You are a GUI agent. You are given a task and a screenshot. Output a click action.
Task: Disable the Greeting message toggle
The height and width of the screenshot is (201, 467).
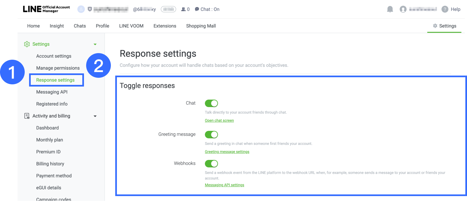pyautogui.click(x=211, y=134)
